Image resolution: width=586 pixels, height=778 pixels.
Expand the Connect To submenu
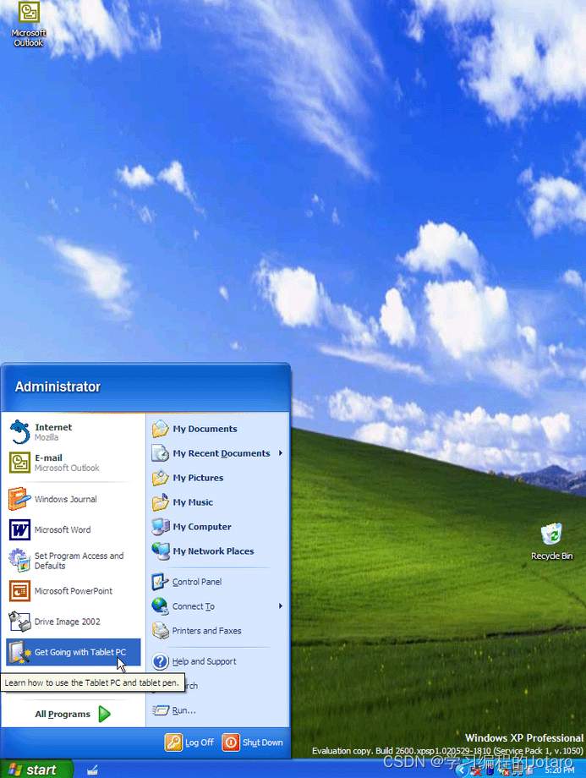click(x=218, y=606)
